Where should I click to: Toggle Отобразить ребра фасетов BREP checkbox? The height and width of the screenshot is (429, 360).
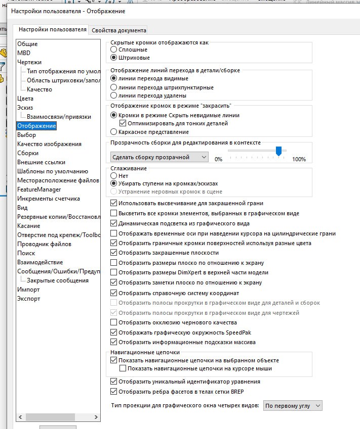[113, 392]
